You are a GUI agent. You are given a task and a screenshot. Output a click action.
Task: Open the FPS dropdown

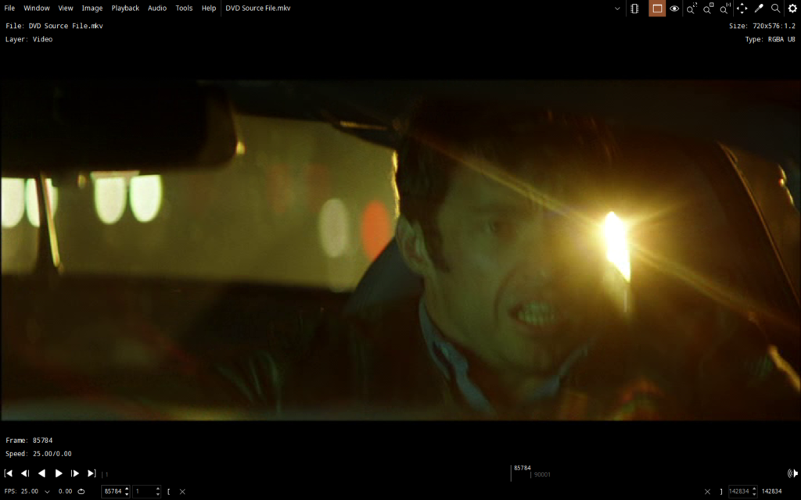point(47,491)
